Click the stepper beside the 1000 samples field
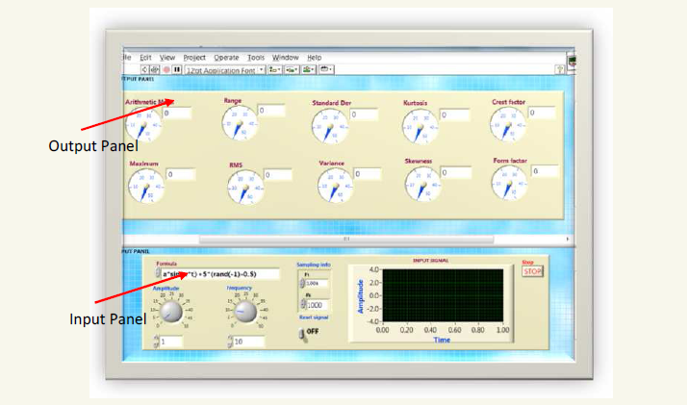Viewport: 688px width, 405px height. 303,304
